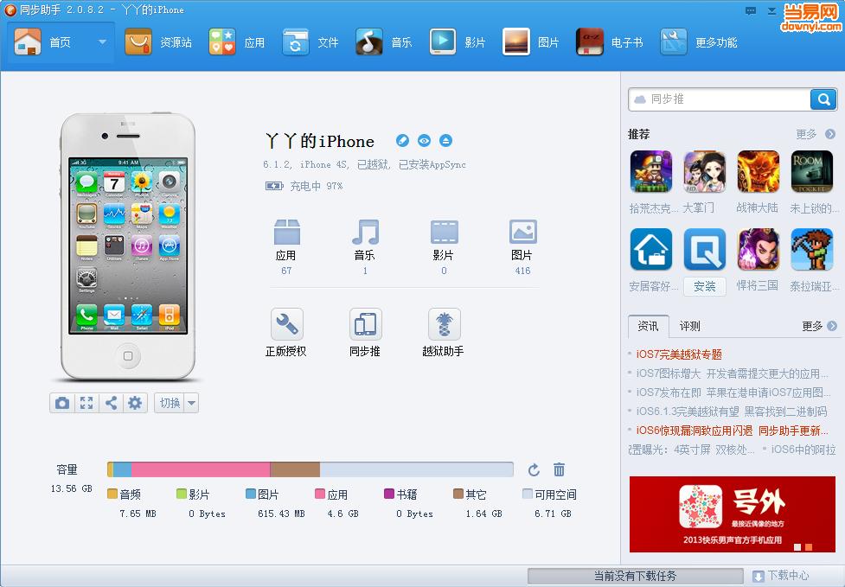The image size is (845, 587).
Task: Click the 音频 audio color legend swatch
Action: (x=112, y=494)
